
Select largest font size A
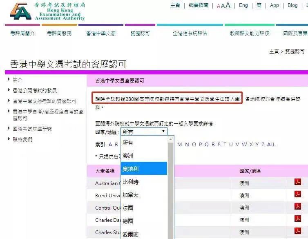pyautogui.click(x=228, y=5)
